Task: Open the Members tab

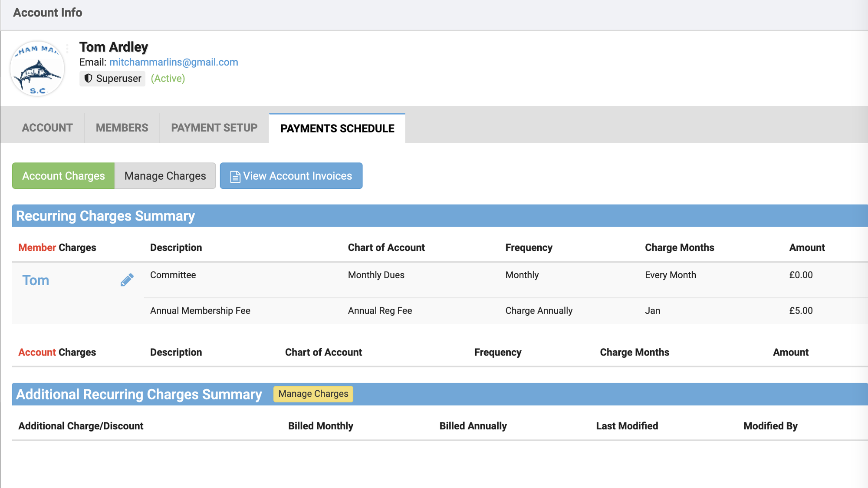Action: [x=122, y=128]
